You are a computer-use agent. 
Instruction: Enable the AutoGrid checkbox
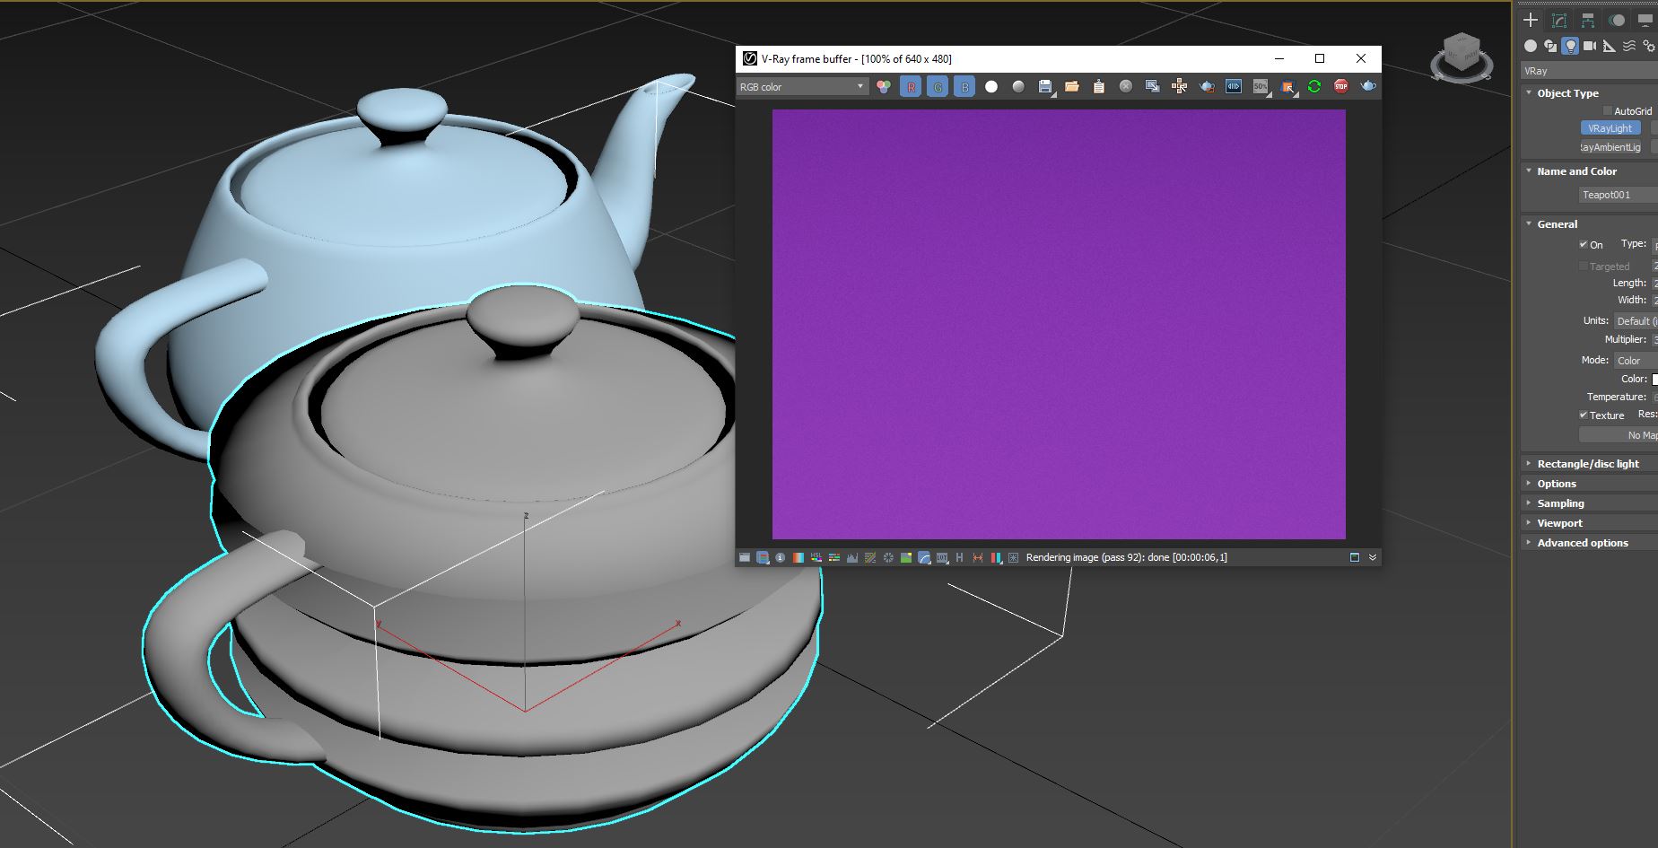[x=1607, y=111]
